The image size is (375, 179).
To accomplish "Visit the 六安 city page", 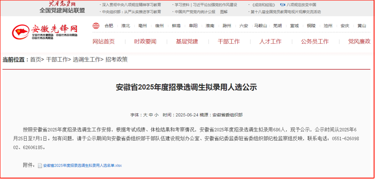I will pos(244,26).
